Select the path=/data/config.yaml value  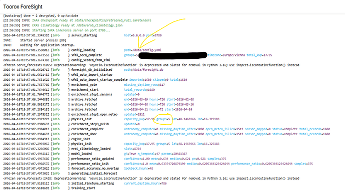pyautogui.click(x=142, y=50)
